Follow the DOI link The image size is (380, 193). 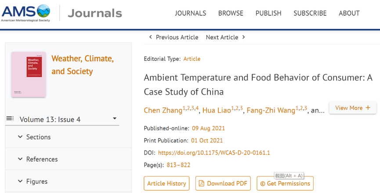(214, 153)
